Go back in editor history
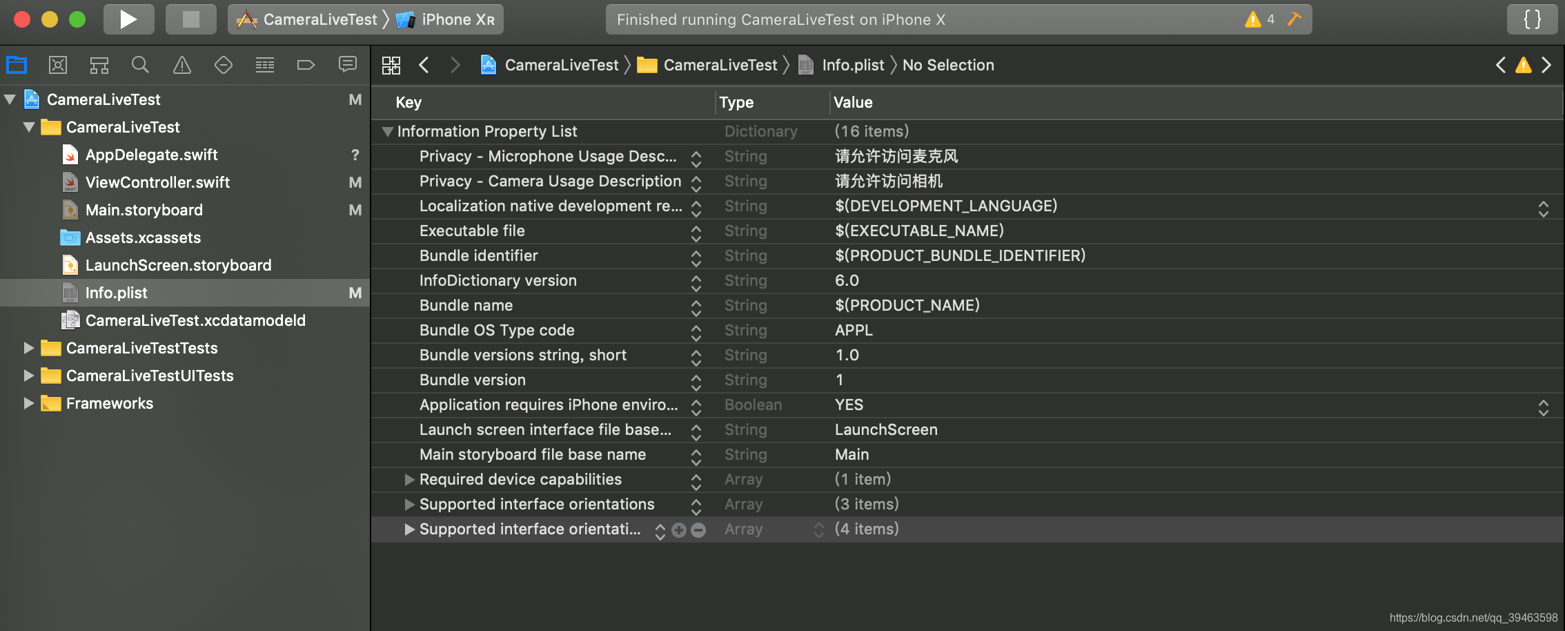Viewport: 1565px width, 631px height. [424, 65]
